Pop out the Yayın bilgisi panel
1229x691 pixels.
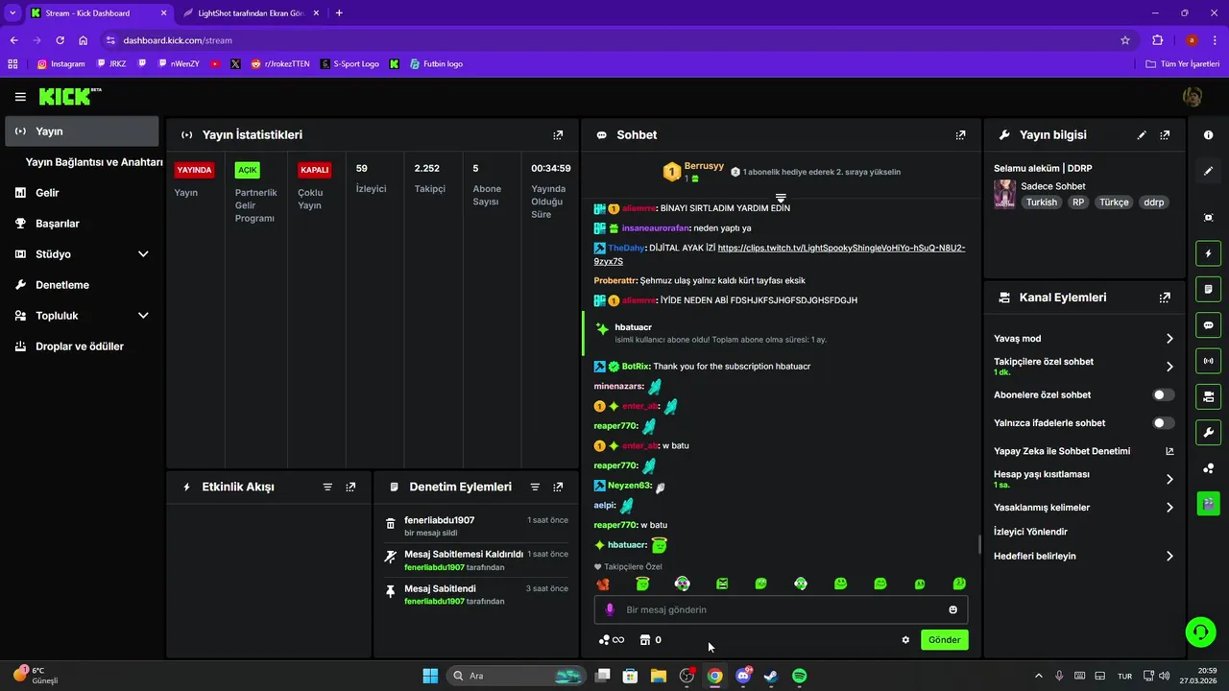(1165, 135)
